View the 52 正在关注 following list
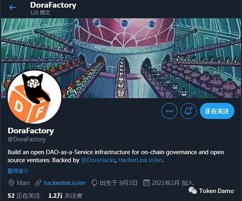The height and width of the screenshot is (201, 242). (24, 196)
